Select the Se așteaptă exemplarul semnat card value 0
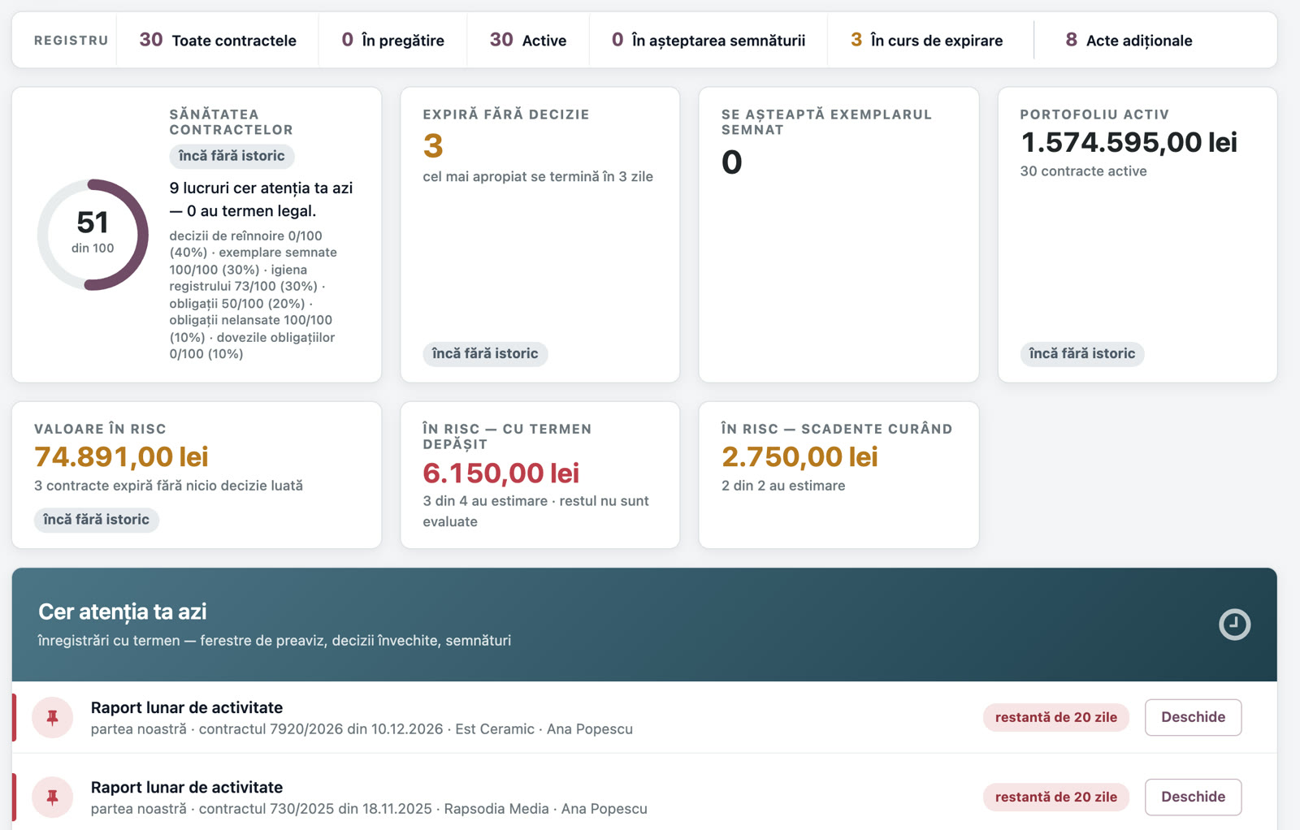Screen dimensions: 1300x830 (731, 162)
